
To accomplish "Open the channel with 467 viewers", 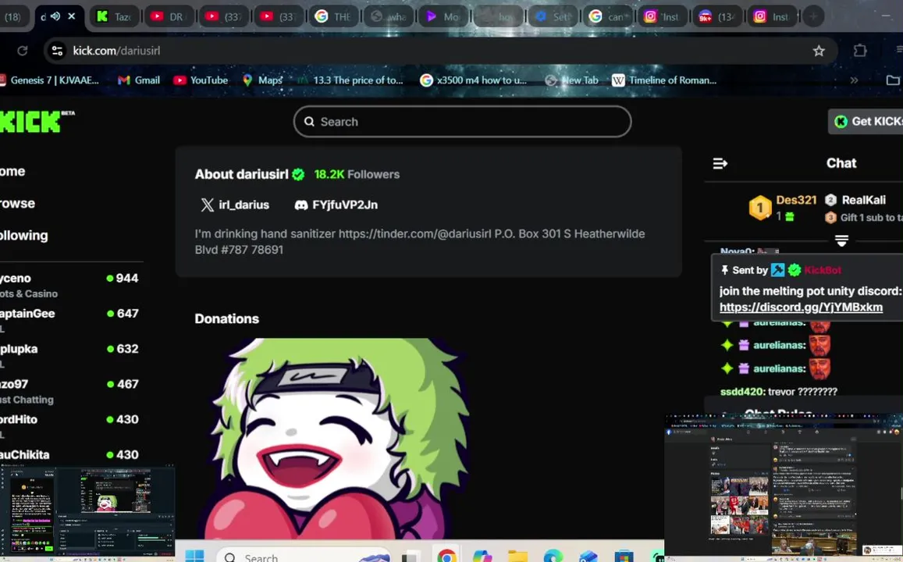I will pyautogui.click(x=69, y=391).
